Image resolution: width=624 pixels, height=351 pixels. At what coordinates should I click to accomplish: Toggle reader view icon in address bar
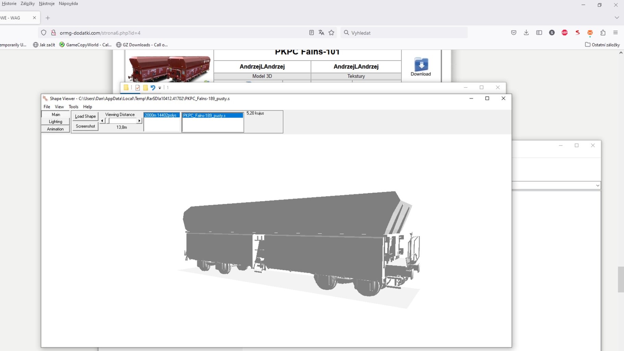[311, 33]
